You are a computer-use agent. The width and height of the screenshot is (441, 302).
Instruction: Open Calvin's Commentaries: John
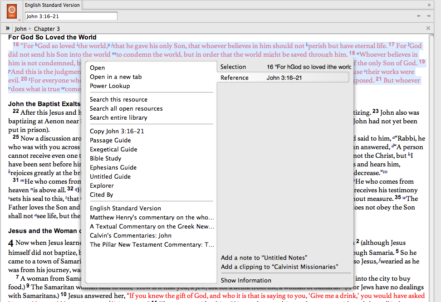point(131,235)
